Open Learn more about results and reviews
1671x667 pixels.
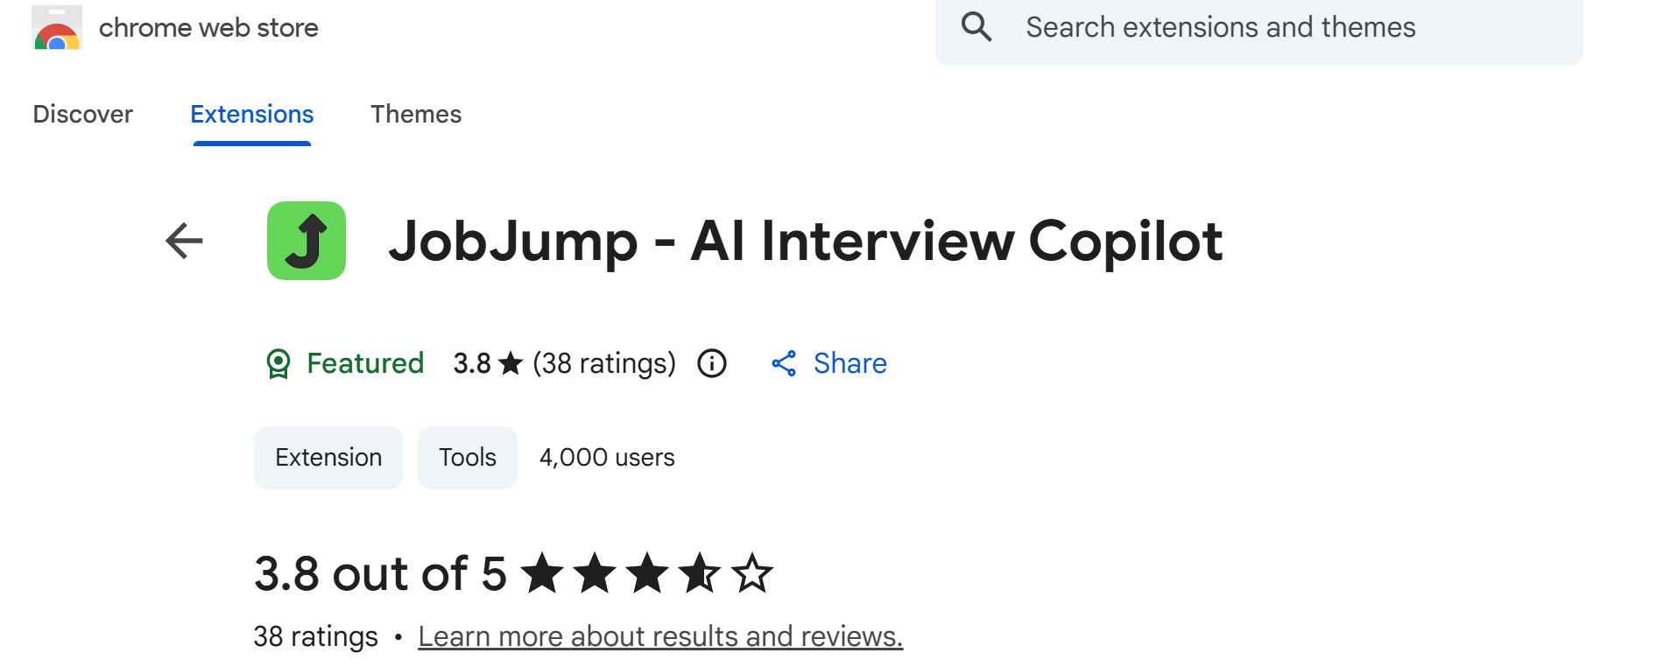click(x=660, y=636)
